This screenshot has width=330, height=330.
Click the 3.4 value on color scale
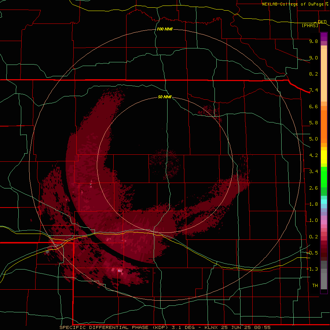click(313, 172)
